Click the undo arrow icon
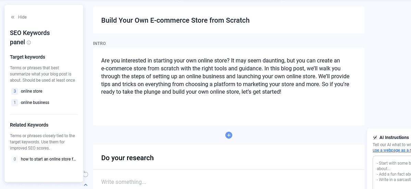The width and height of the screenshot is (411, 189). pos(86,174)
